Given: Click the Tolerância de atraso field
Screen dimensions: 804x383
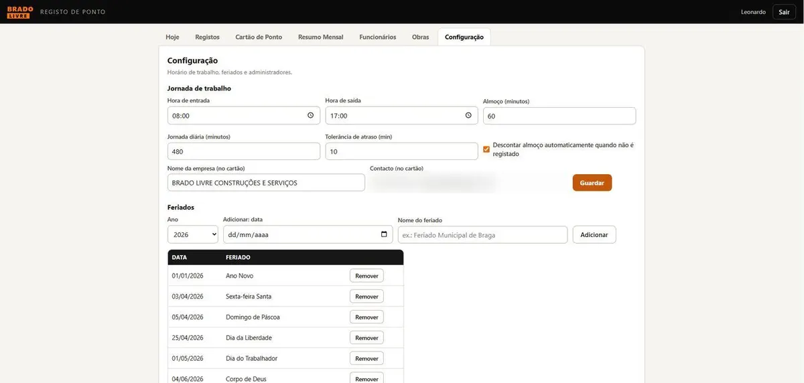Looking at the screenshot, I should pyautogui.click(x=402, y=151).
